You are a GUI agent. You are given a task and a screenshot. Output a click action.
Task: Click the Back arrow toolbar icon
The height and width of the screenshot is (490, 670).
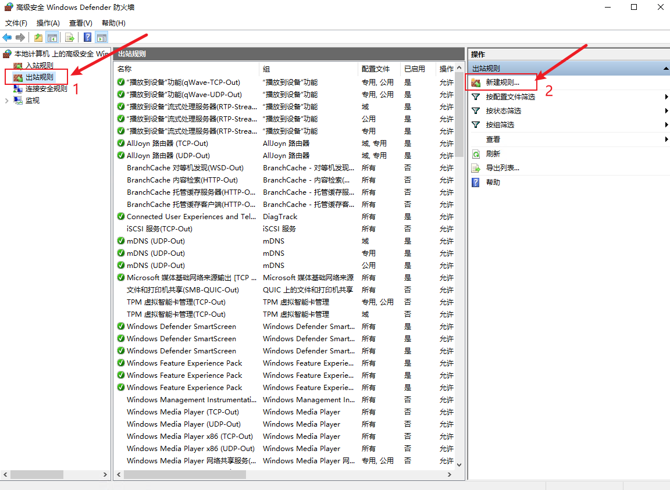pos(7,38)
